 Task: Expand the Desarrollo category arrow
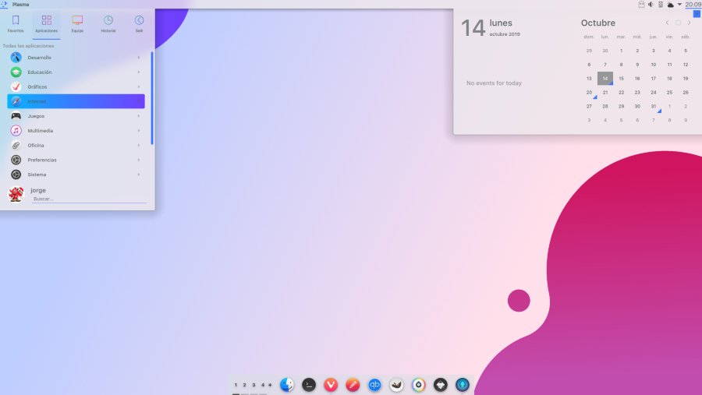tap(138, 57)
